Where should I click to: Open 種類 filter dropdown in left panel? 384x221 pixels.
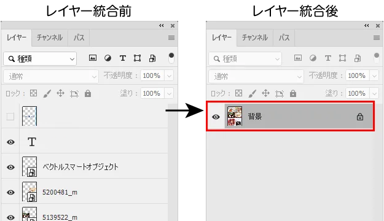40,59
